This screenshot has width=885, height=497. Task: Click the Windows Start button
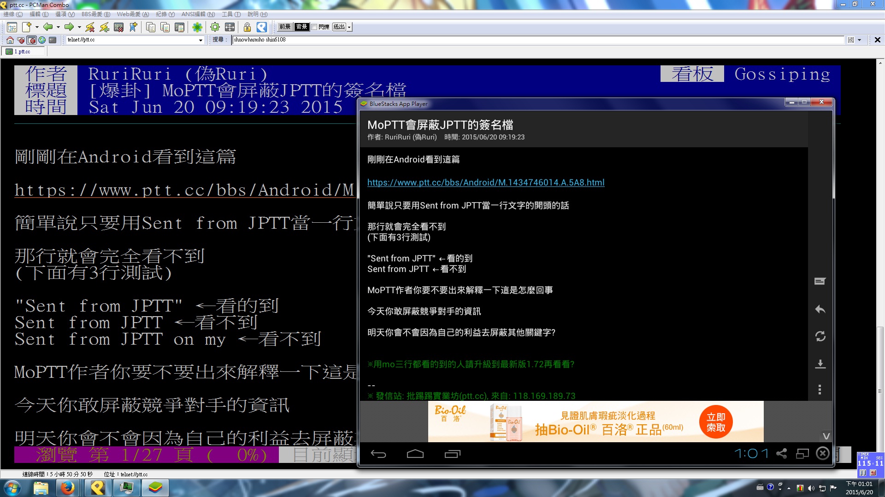pos(12,488)
